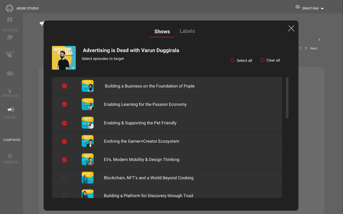The height and width of the screenshot is (214, 343).
Task: Click the title Enabling Learning for the Passion Economy
Action: (x=145, y=104)
